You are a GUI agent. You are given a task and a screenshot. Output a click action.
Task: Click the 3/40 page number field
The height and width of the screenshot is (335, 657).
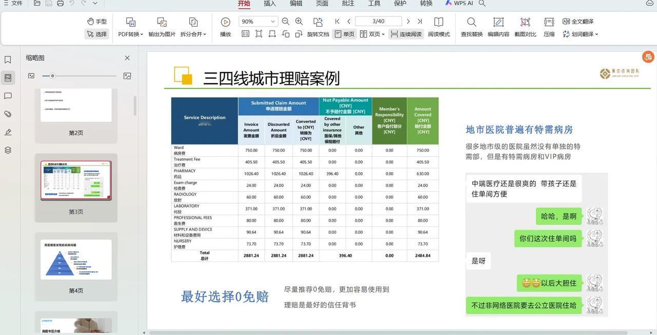click(378, 21)
